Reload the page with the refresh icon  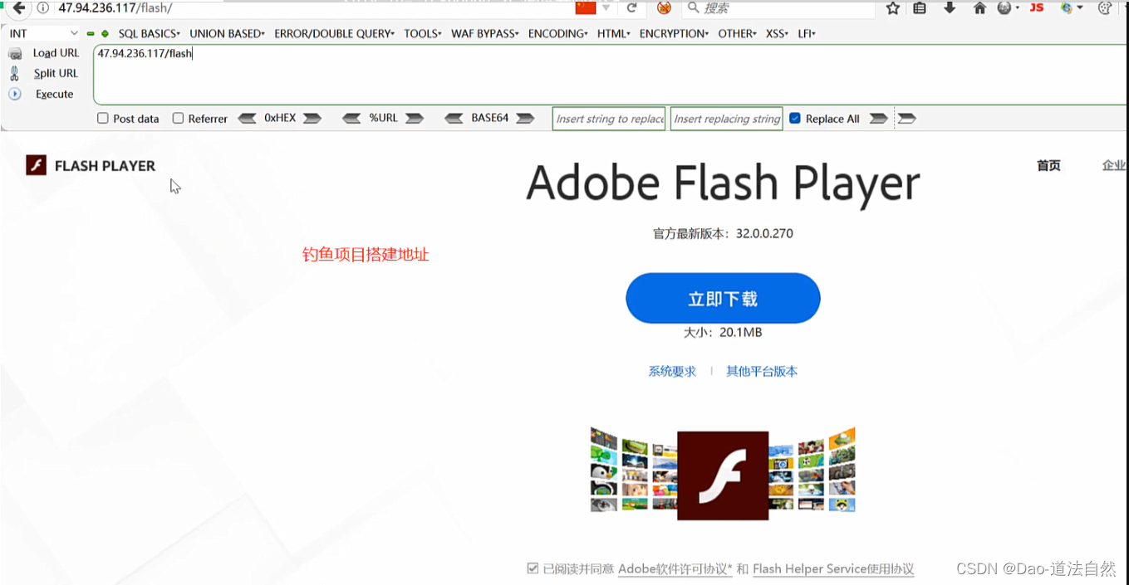coord(631,8)
